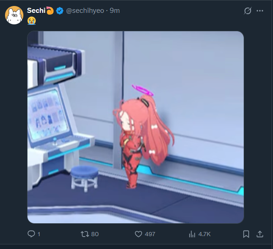Reply using the comment bubble icon

[31, 234]
